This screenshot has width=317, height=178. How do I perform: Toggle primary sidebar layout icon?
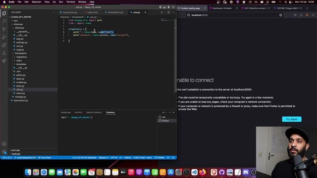[x=160, y=7]
